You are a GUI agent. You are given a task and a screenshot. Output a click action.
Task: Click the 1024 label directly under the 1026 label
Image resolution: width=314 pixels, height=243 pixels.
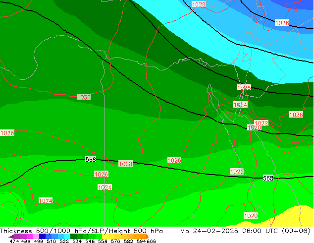[x=105, y=187]
